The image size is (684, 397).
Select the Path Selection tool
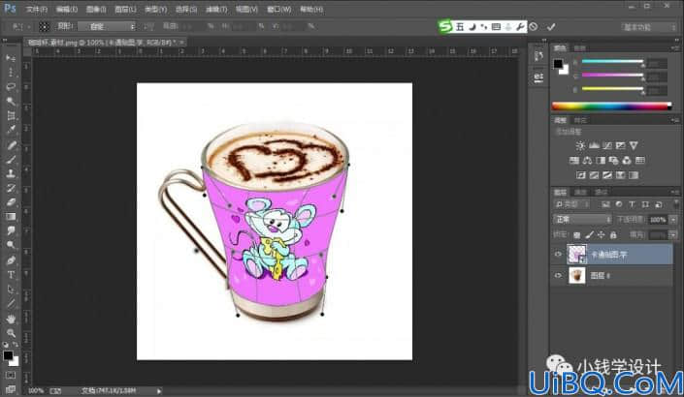coord(11,290)
